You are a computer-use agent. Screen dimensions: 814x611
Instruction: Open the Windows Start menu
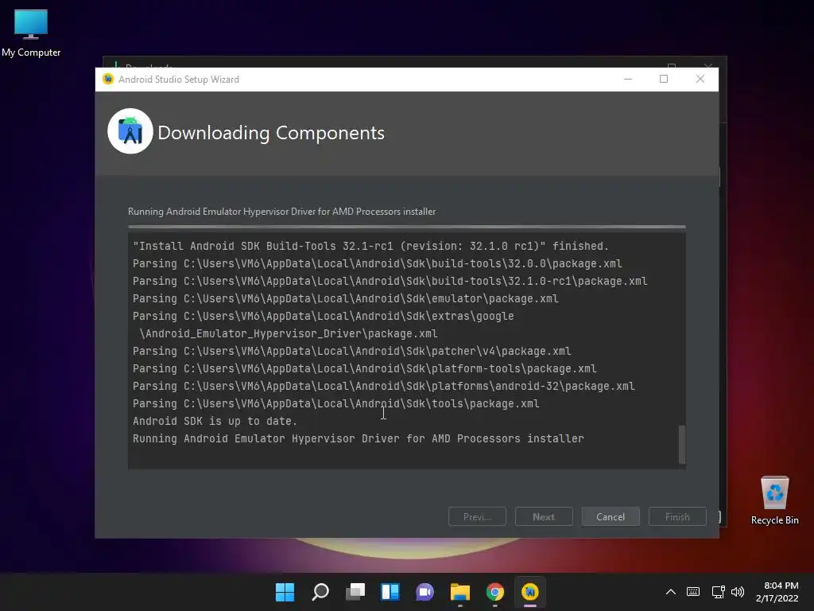[x=285, y=592]
